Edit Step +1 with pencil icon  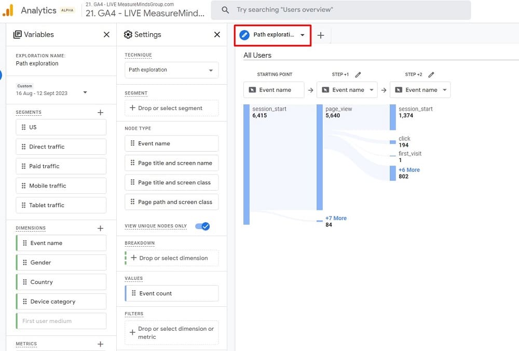[x=358, y=75]
